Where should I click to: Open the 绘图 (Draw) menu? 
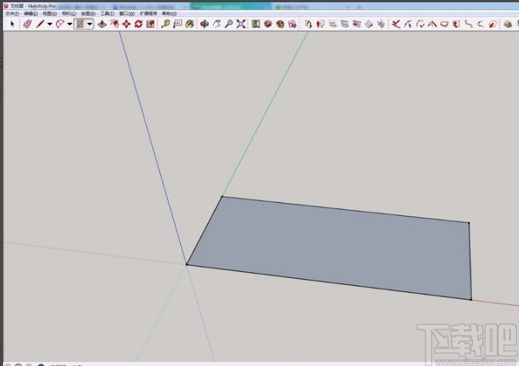[x=88, y=14]
